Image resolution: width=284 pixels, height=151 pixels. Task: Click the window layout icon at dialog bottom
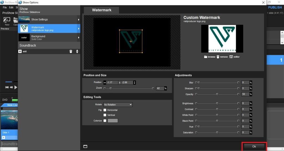pyautogui.click(x=85, y=147)
